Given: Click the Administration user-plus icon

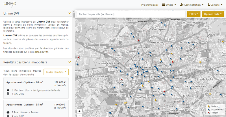Looking at the screenshot, I should 182,5.
